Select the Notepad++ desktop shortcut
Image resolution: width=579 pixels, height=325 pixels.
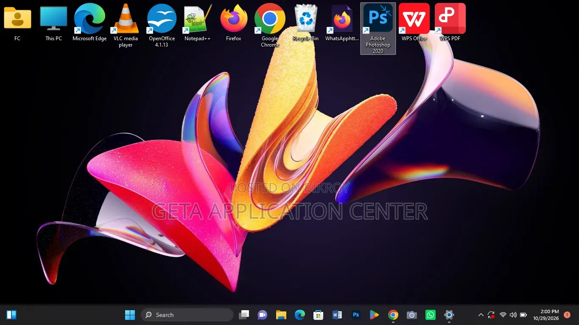(198, 22)
